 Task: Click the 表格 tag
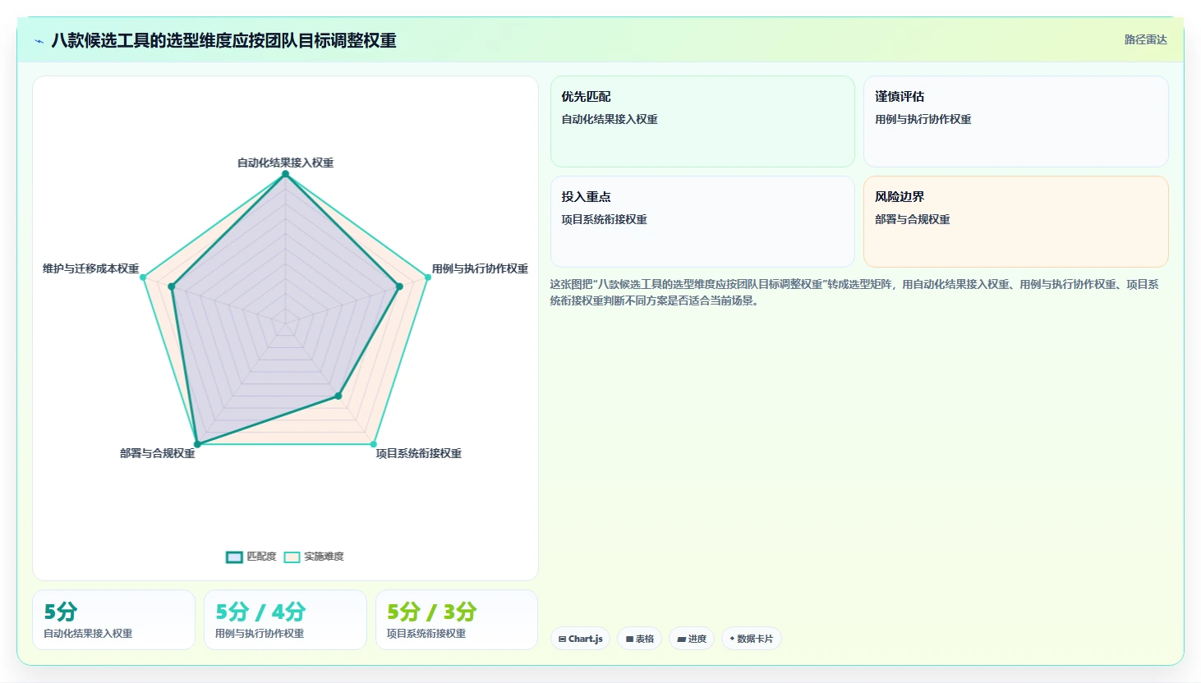640,639
